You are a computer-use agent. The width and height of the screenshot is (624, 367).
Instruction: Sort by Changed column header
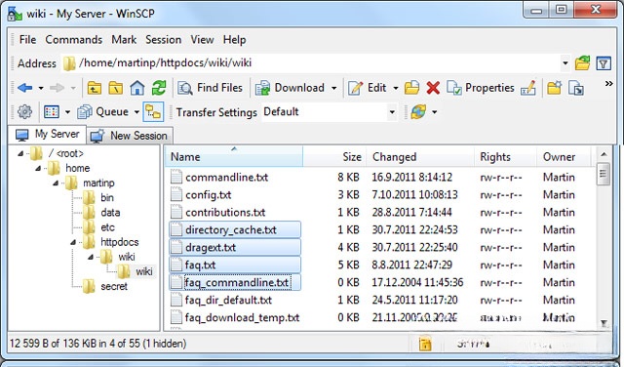(420, 156)
